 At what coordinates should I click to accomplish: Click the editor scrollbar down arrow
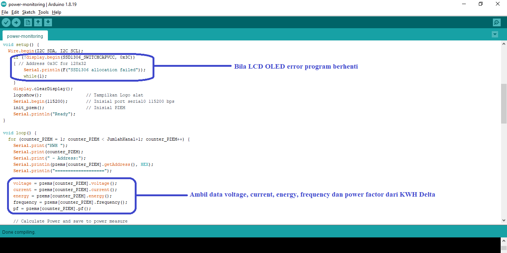504,220
